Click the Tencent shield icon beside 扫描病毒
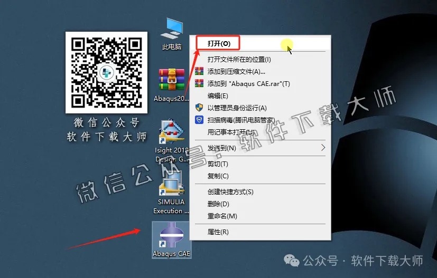 pyautogui.click(x=199, y=120)
